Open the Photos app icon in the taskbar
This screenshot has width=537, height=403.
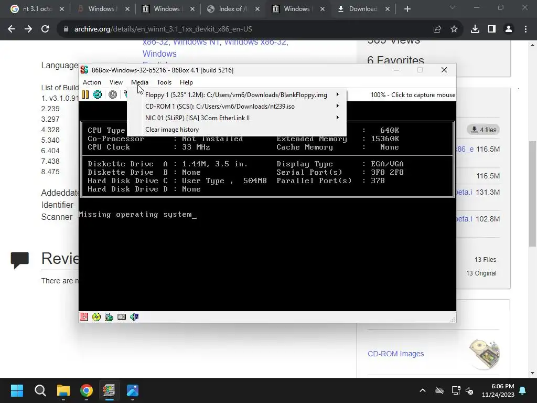[x=133, y=390]
